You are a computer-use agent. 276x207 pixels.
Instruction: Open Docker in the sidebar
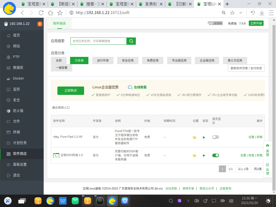[x=18, y=78]
